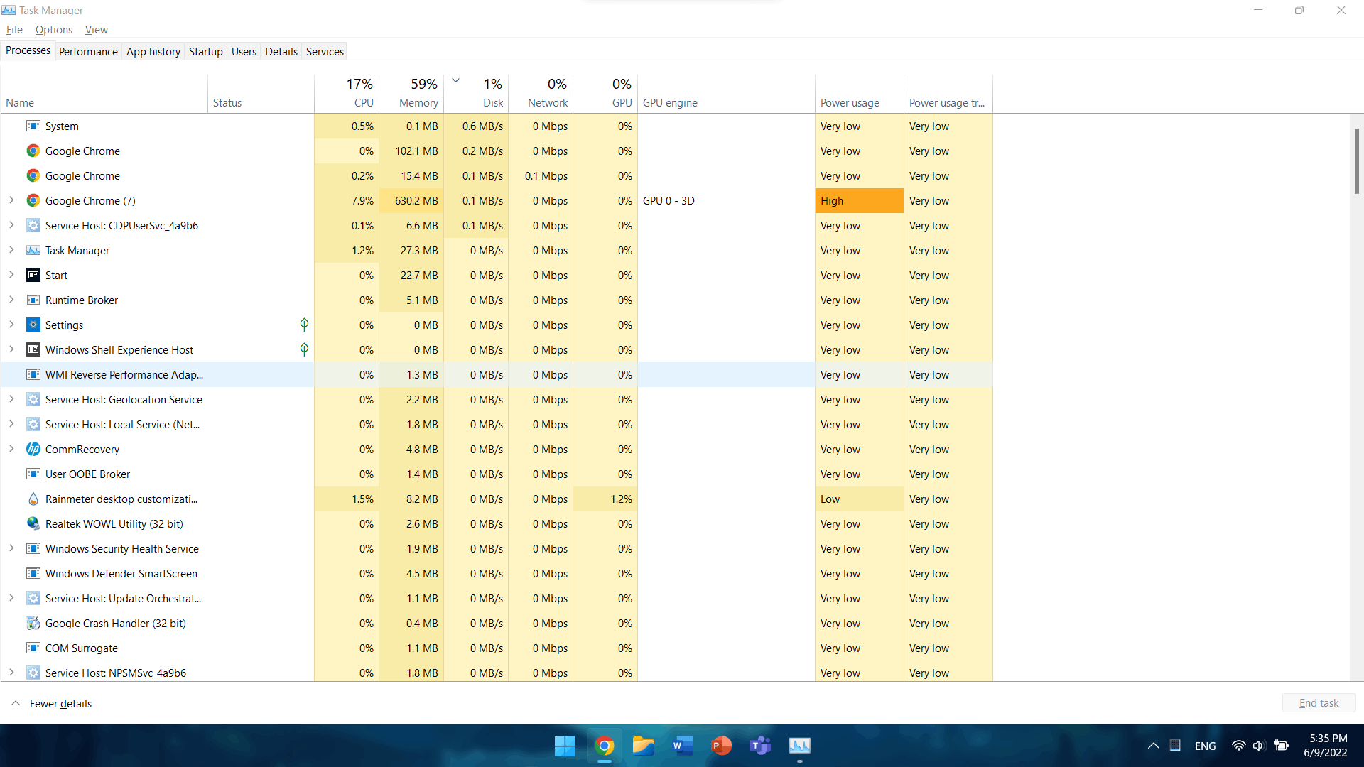Expand Windows Security Health Service group
Viewport: 1364px width, 767px height.
coord(11,549)
